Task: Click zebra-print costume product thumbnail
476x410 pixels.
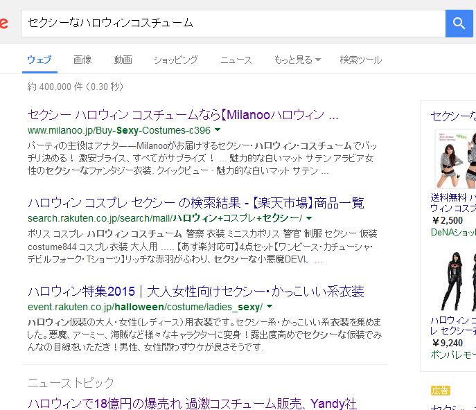Action: point(455,159)
